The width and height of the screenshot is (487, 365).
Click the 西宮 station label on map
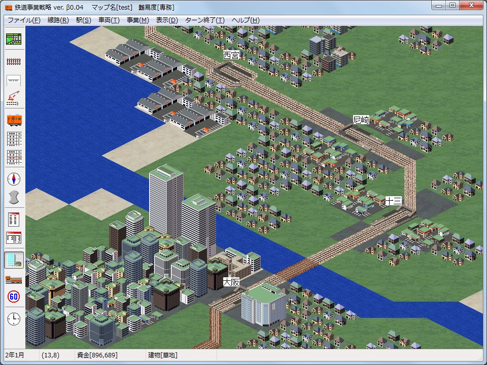(231, 55)
